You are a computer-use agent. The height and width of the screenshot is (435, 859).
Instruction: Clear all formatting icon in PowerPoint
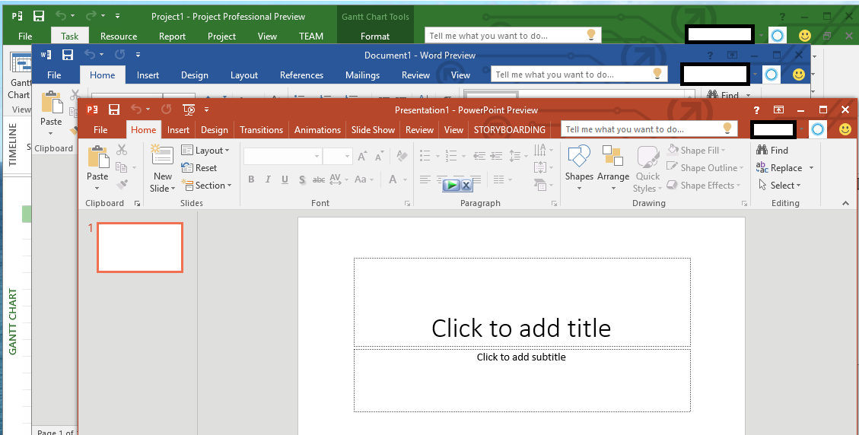[x=402, y=156]
